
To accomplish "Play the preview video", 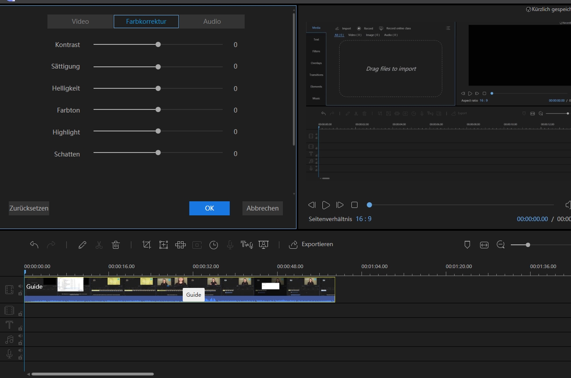I will 326,205.
